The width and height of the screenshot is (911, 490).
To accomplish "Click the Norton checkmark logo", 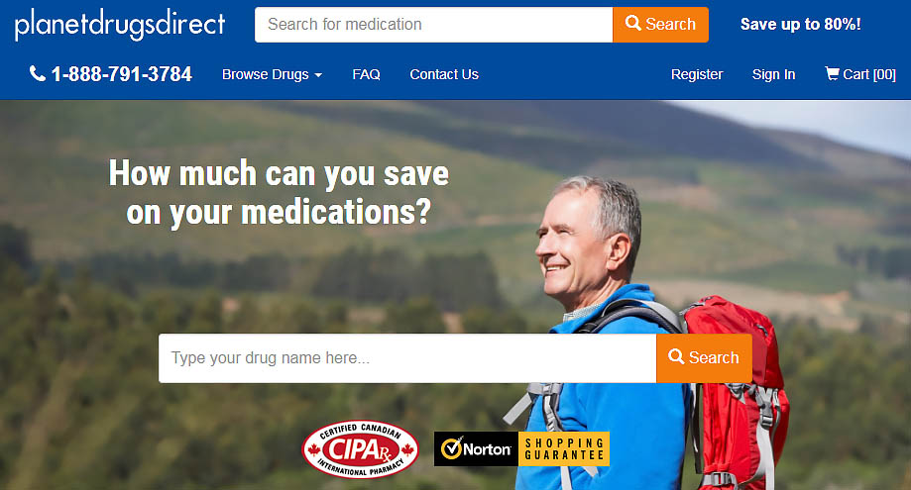I will [451, 448].
